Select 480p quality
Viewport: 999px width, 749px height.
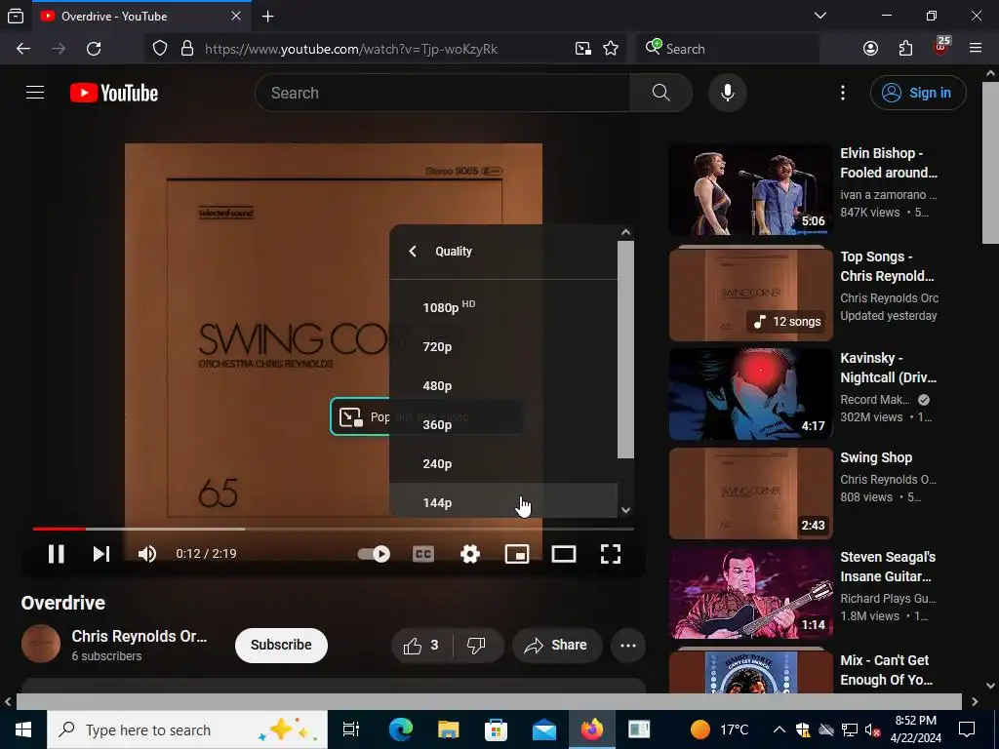503,385
